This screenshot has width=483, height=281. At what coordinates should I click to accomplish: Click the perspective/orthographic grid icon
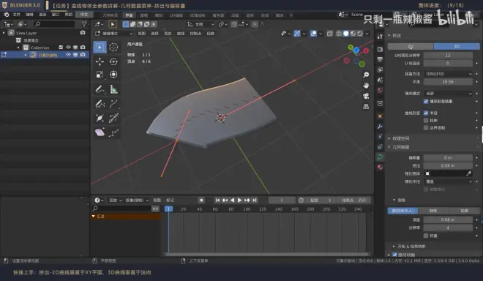tap(366, 106)
